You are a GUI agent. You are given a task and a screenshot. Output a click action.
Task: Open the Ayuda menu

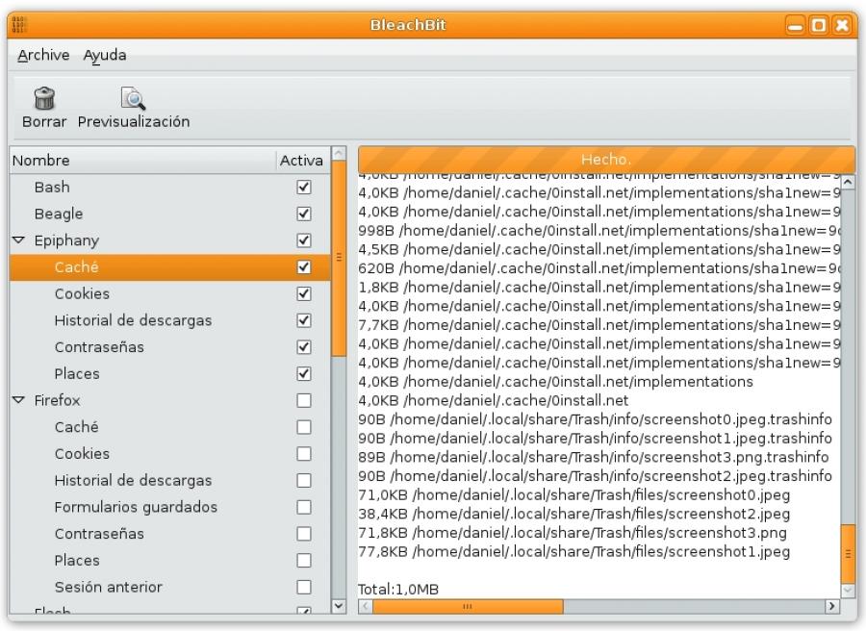point(104,55)
